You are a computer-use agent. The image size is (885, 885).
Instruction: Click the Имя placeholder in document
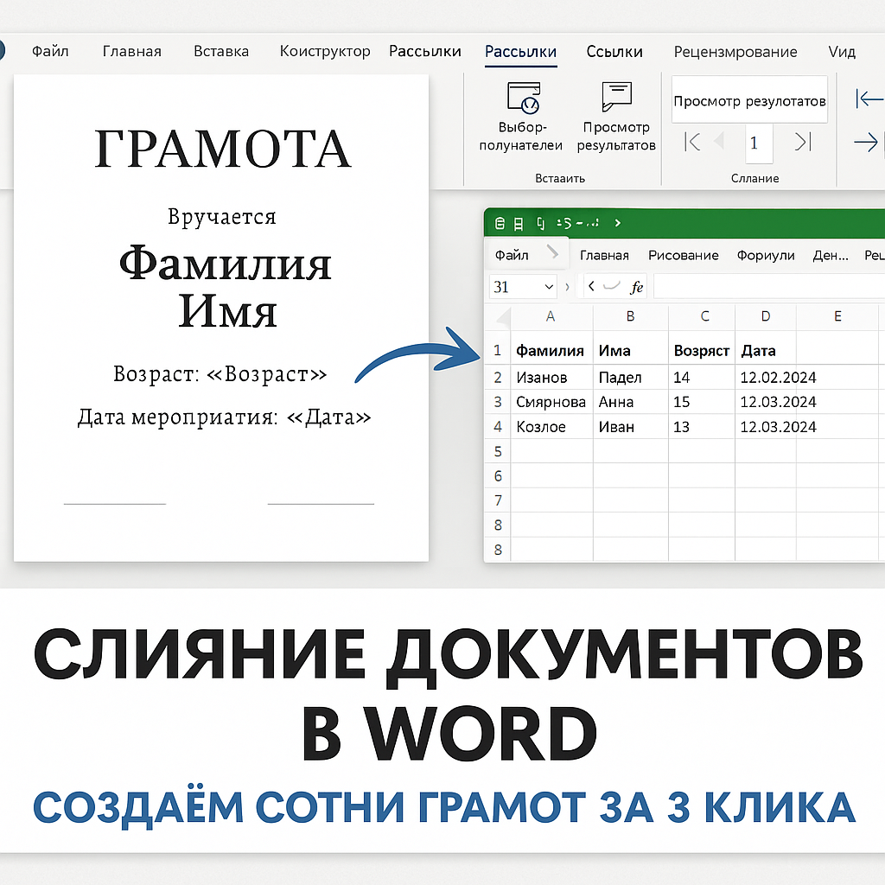(x=228, y=311)
